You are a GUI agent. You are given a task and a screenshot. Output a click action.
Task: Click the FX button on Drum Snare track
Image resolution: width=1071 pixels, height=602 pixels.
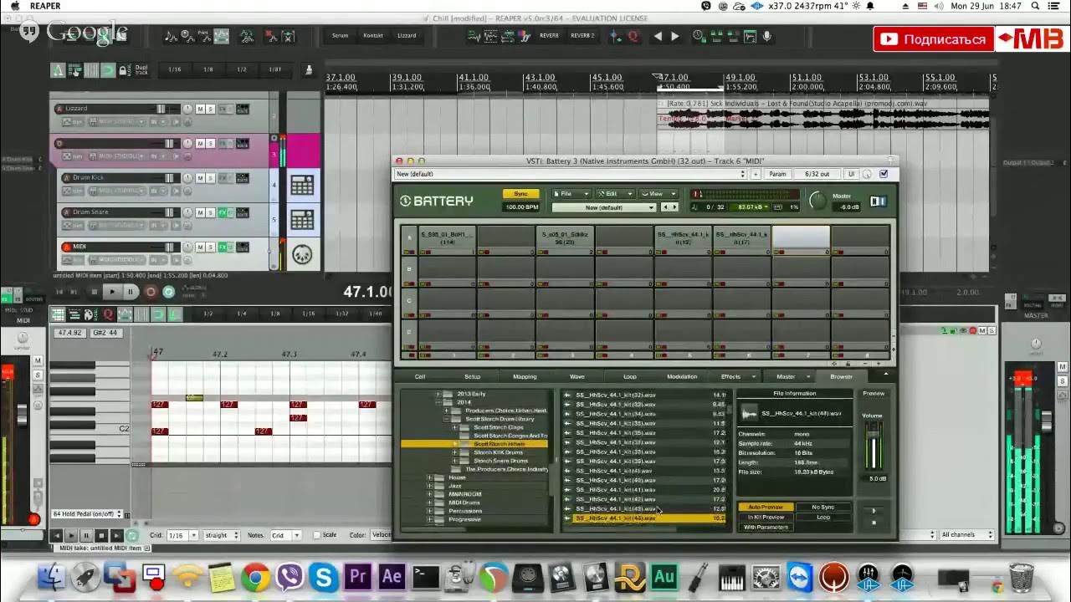pyautogui.click(x=223, y=212)
